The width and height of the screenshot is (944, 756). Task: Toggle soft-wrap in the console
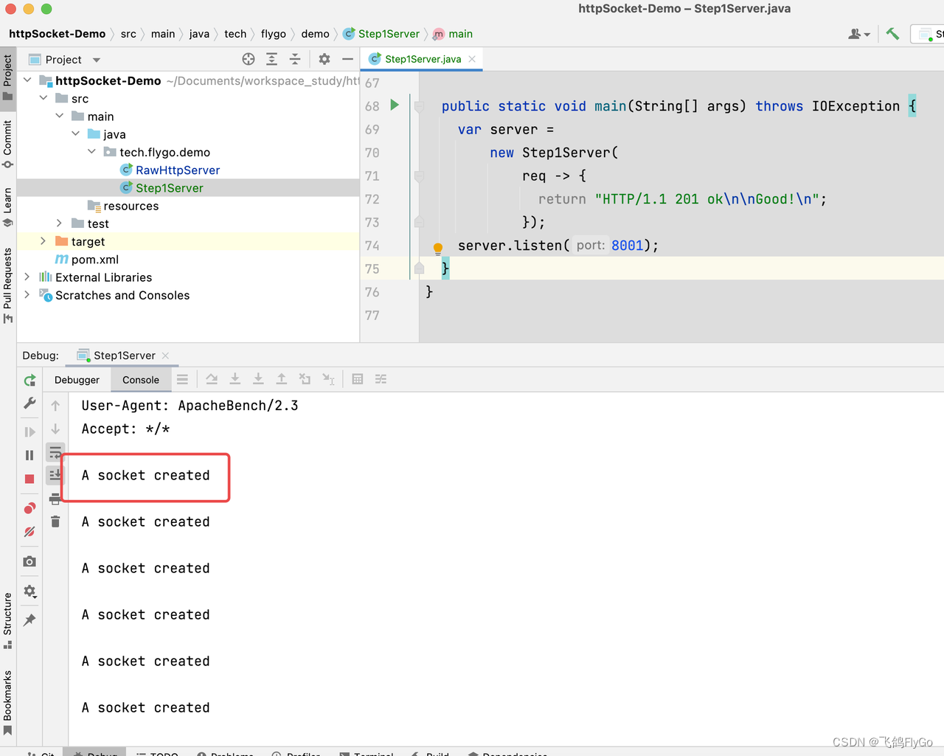coord(55,451)
